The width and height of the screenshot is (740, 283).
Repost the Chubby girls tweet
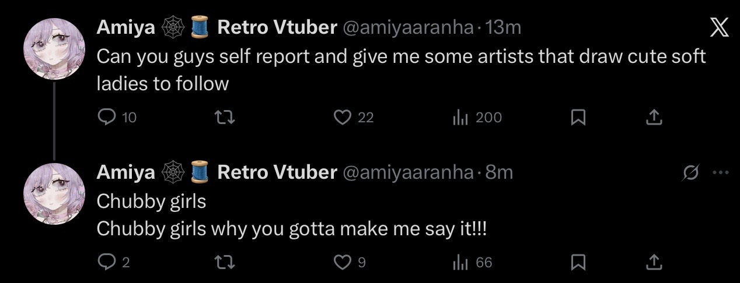tap(225, 262)
